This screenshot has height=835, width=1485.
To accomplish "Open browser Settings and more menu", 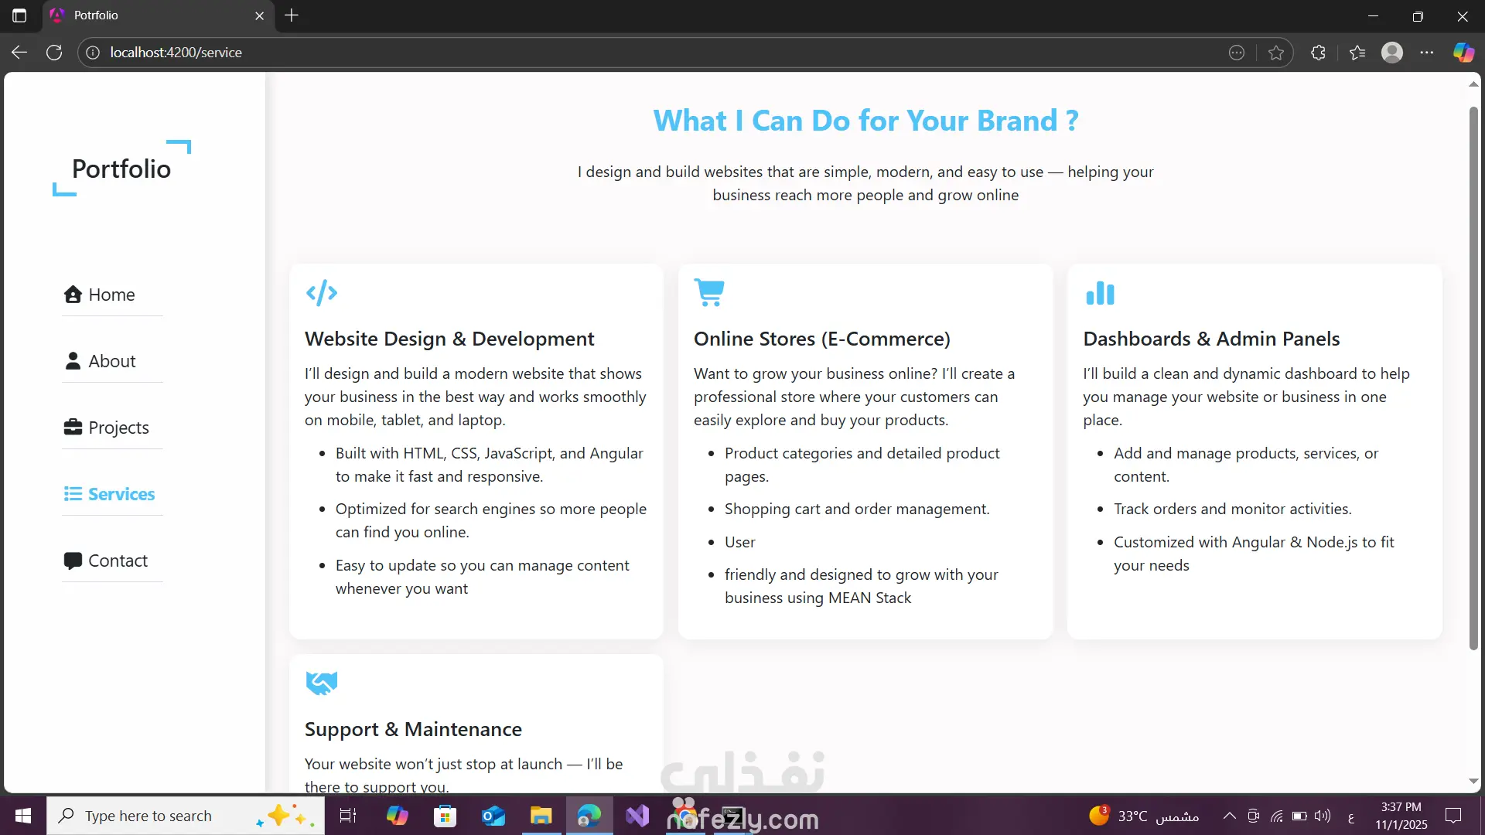I will coord(1427,53).
